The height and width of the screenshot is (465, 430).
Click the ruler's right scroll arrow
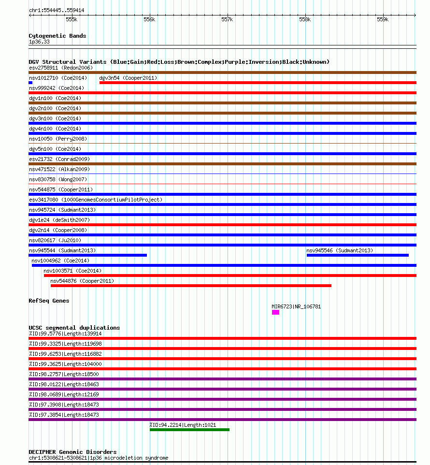coord(415,15)
